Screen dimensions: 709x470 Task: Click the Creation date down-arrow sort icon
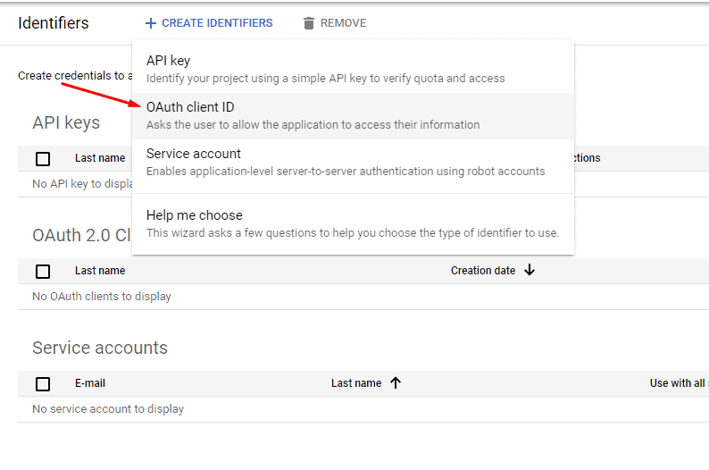530,270
